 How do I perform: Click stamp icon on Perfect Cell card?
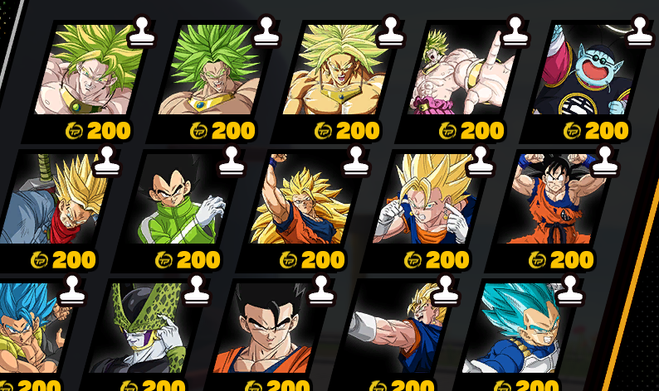[x=196, y=289]
